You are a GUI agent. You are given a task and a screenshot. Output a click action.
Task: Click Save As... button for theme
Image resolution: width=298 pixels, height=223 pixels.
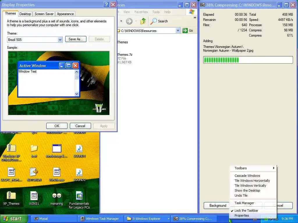click(76, 39)
